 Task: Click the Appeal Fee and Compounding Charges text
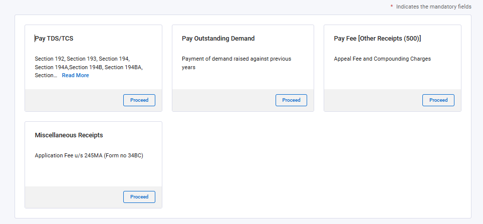382,59
